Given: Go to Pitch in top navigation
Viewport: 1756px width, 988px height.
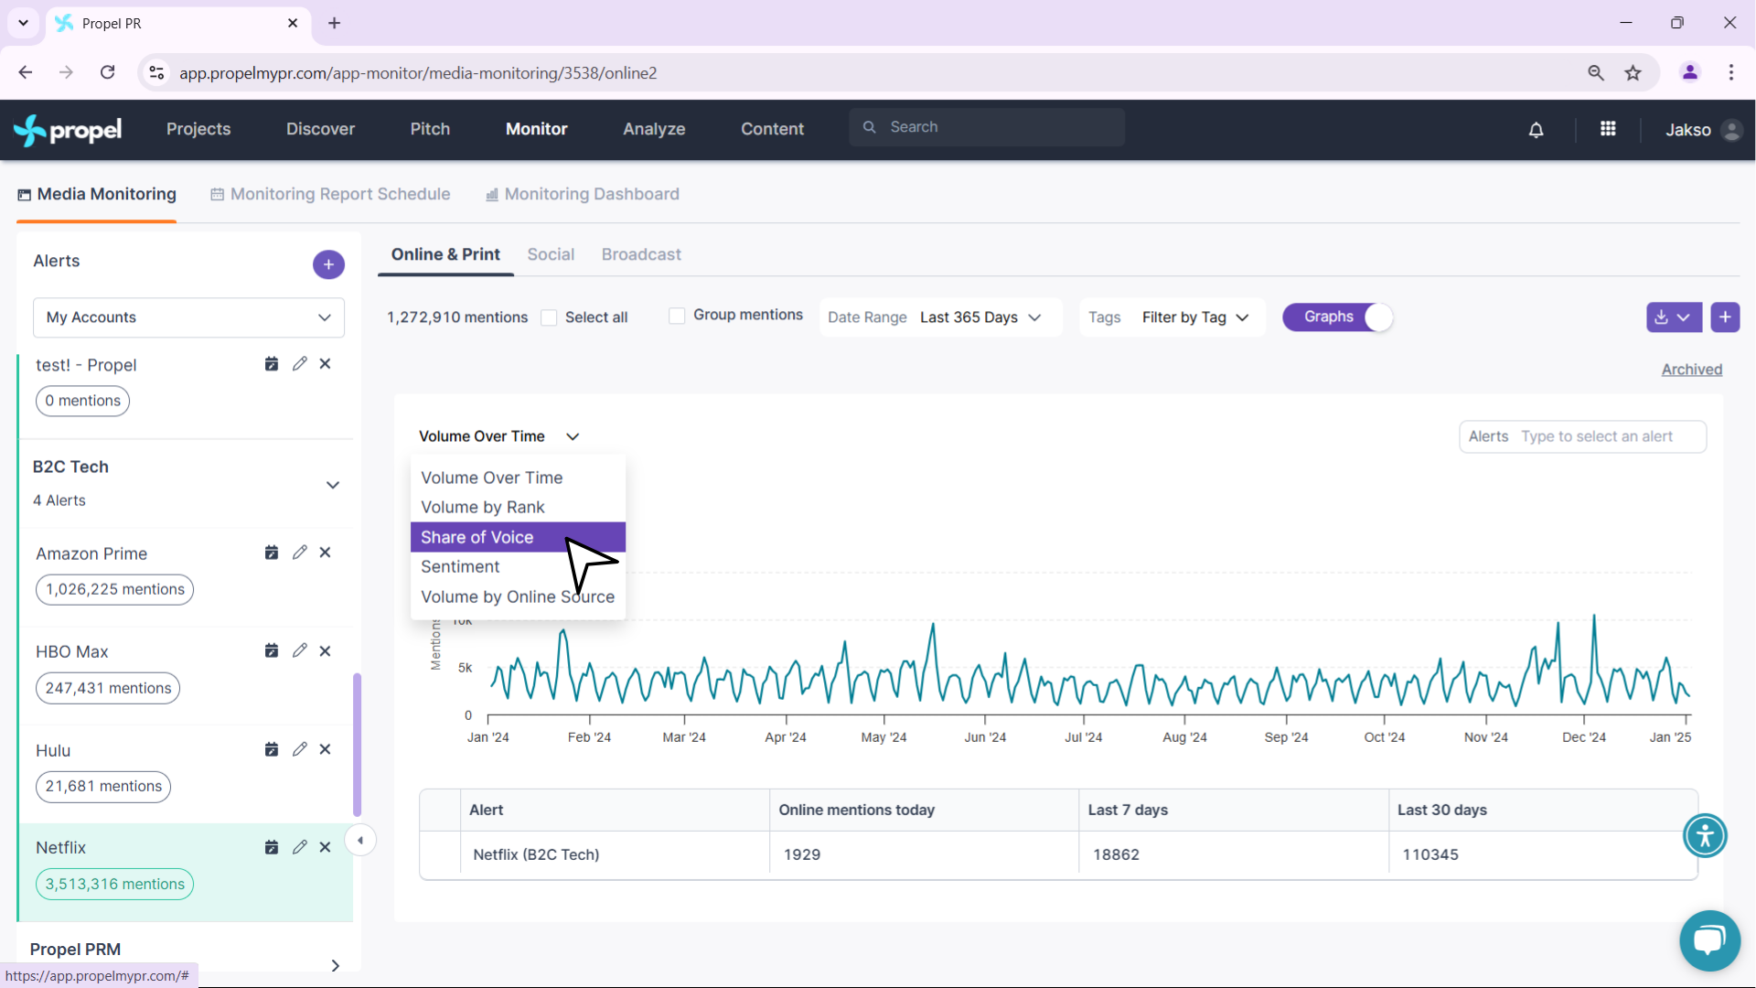Looking at the screenshot, I should coord(430,129).
